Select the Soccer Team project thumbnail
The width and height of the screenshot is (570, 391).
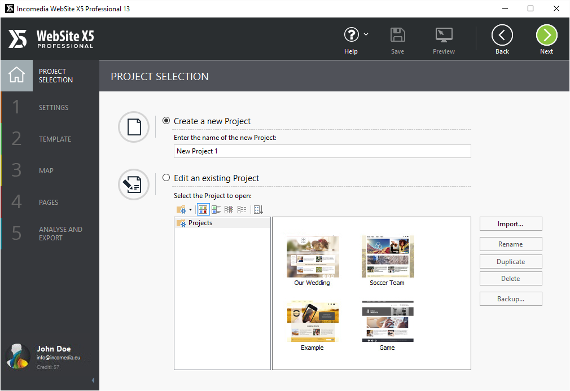pyautogui.click(x=388, y=257)
